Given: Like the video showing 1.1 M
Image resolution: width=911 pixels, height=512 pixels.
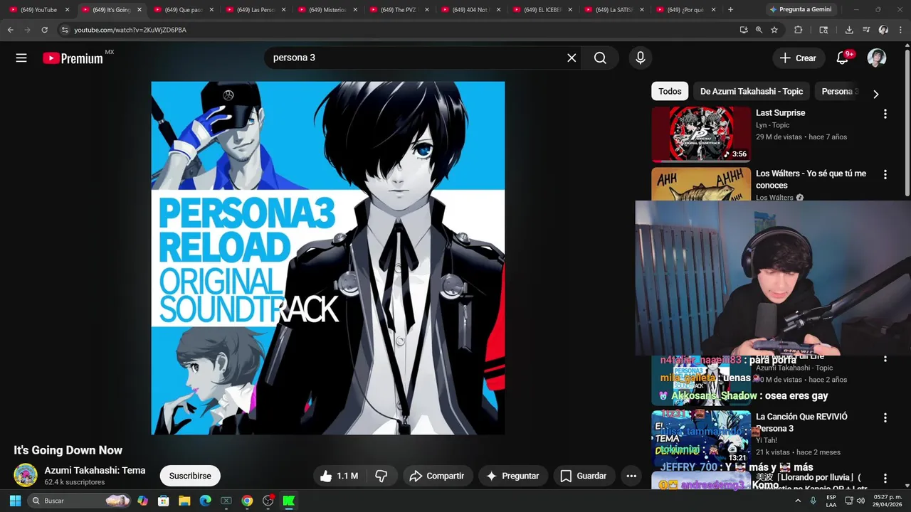Looking at the screenshot, I should pos(339,476).
